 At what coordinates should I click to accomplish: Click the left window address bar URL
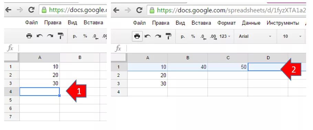(78, 10)
